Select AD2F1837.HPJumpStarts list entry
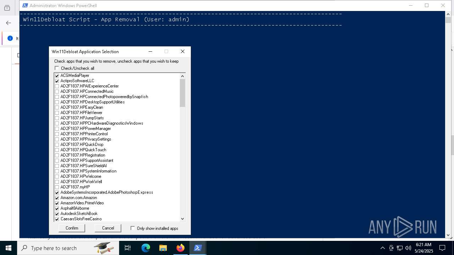454x255 pixels. (82, 118)
